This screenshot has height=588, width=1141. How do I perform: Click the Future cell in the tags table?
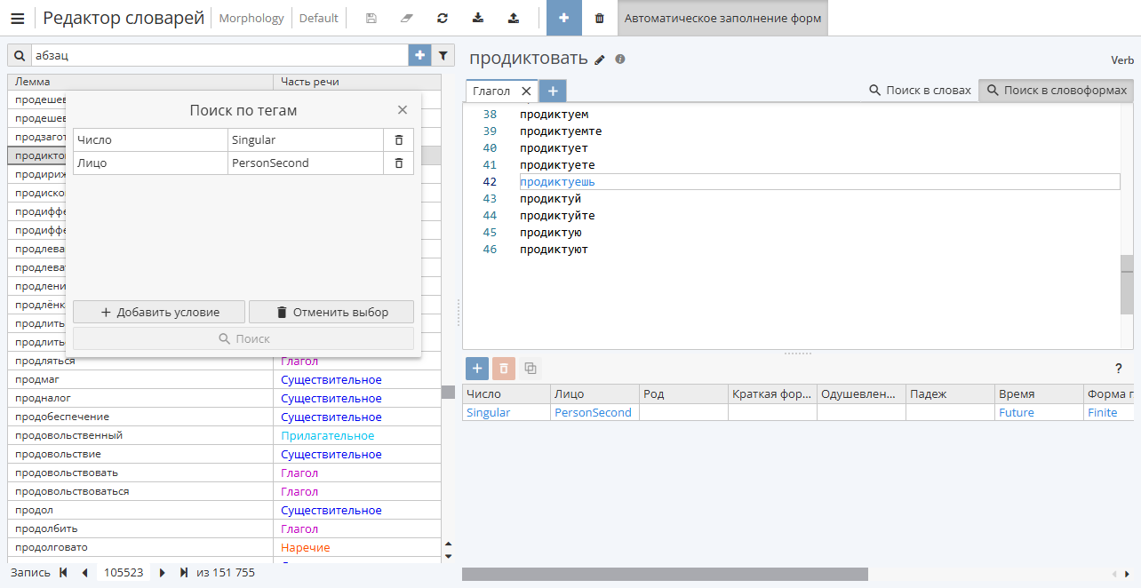pos(1039,412)
